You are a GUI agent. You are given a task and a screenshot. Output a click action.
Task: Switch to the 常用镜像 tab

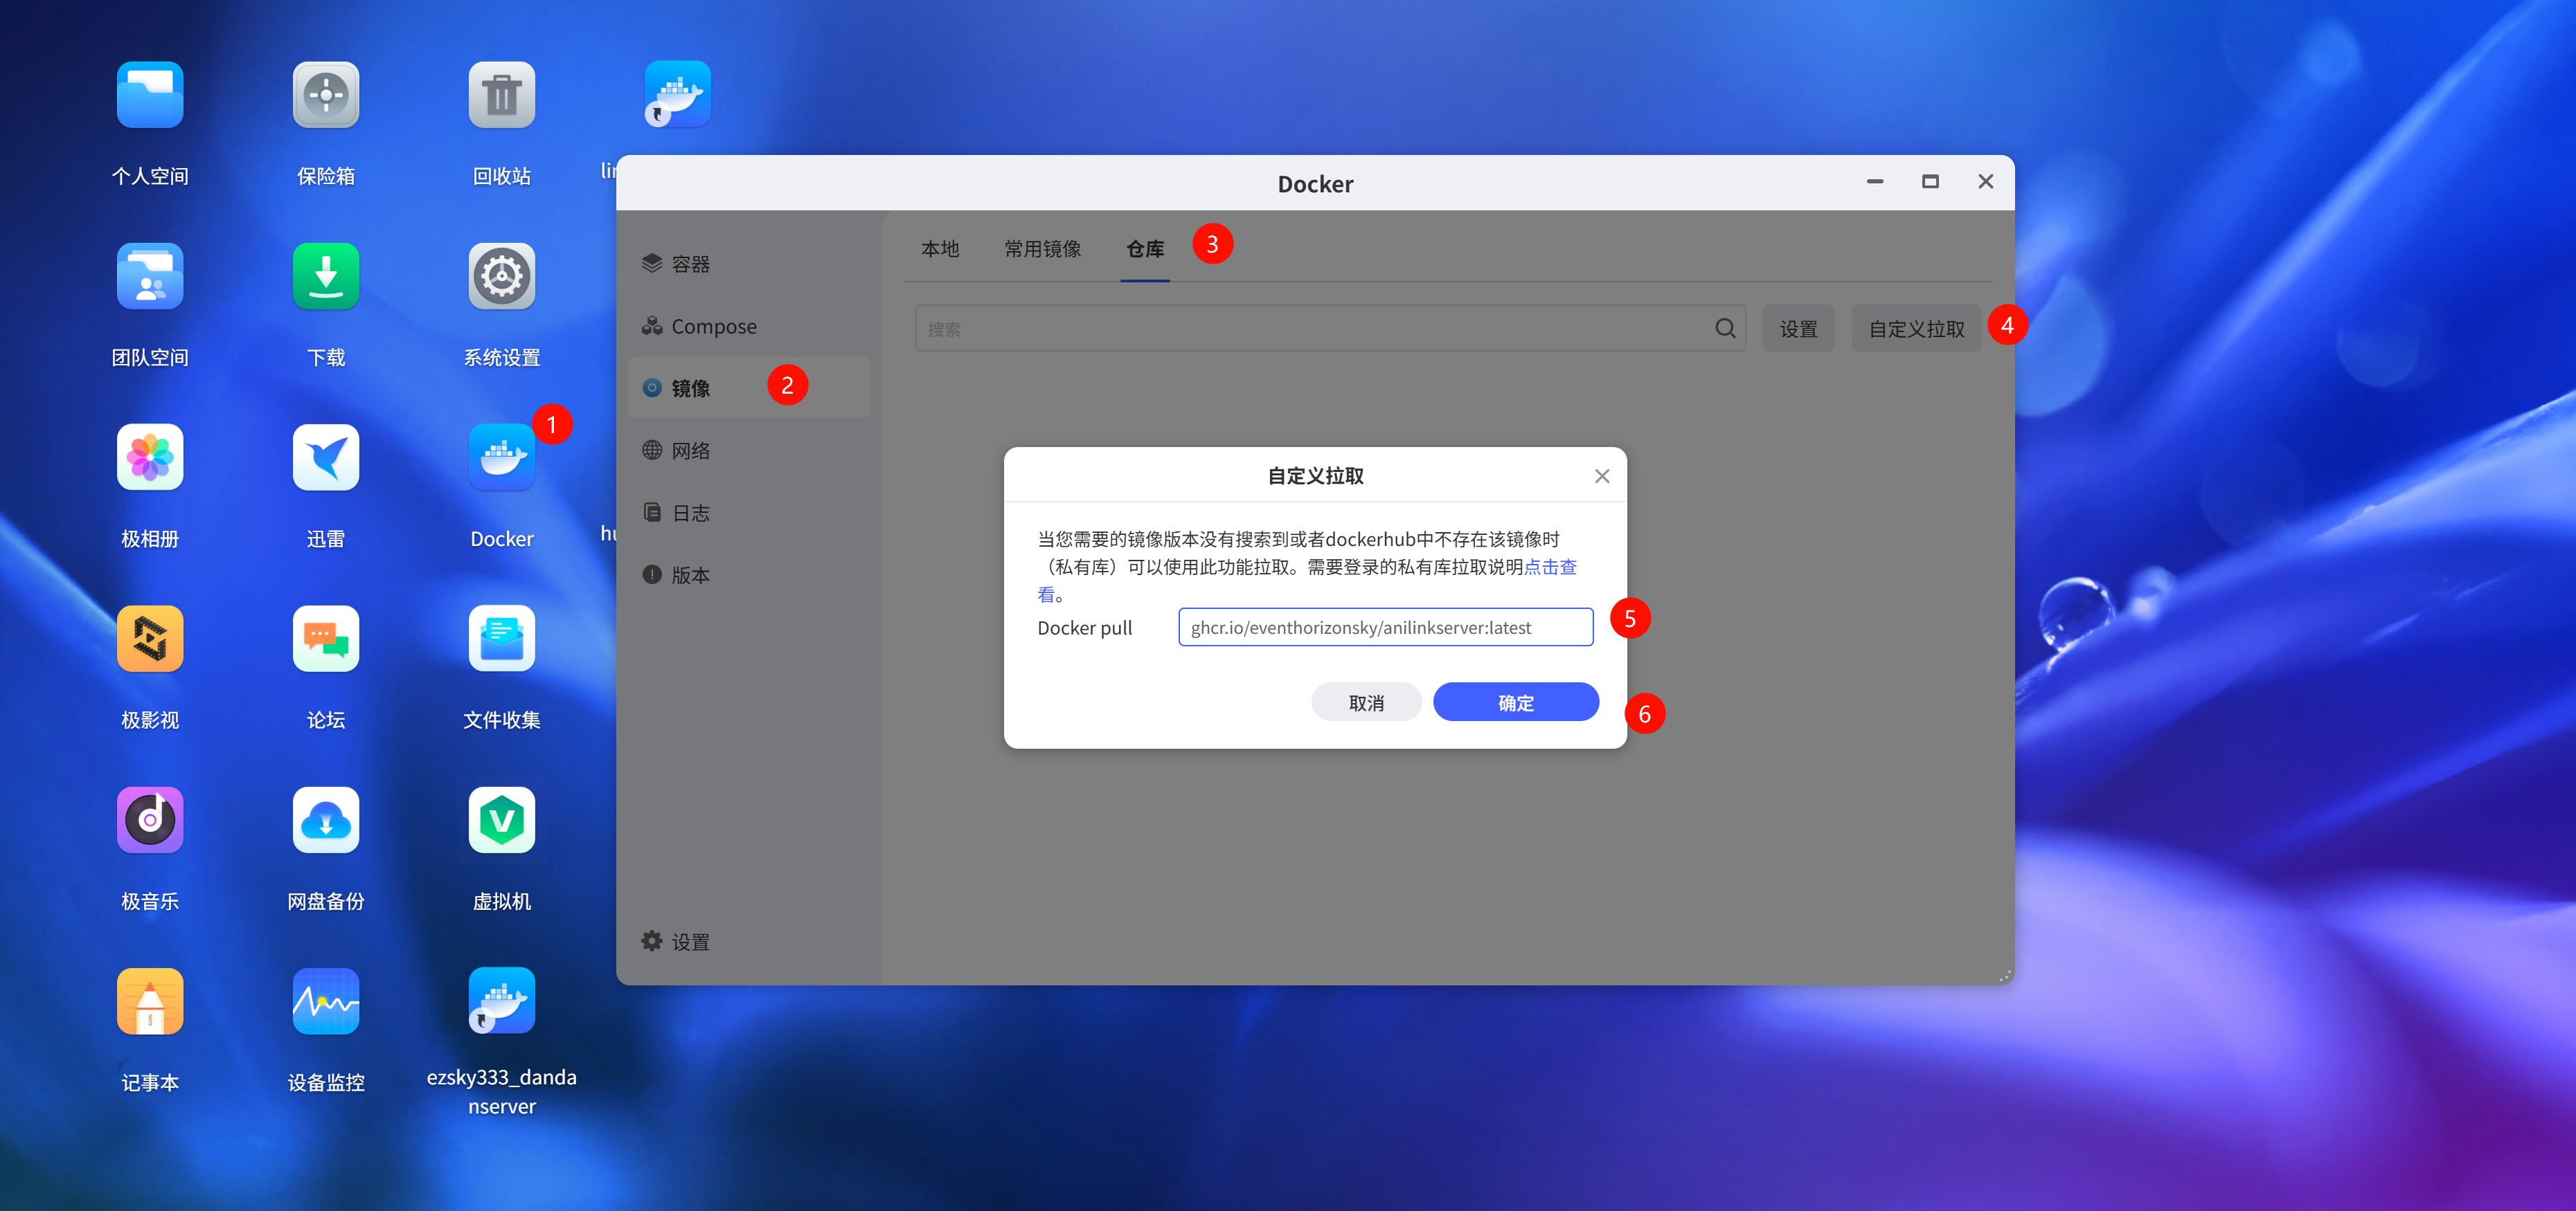point(1042,249)
